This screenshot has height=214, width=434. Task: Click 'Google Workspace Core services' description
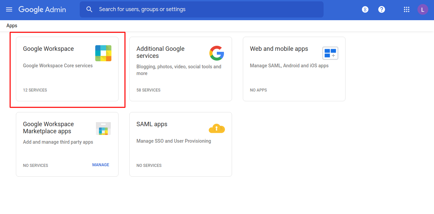coord(58,66)
